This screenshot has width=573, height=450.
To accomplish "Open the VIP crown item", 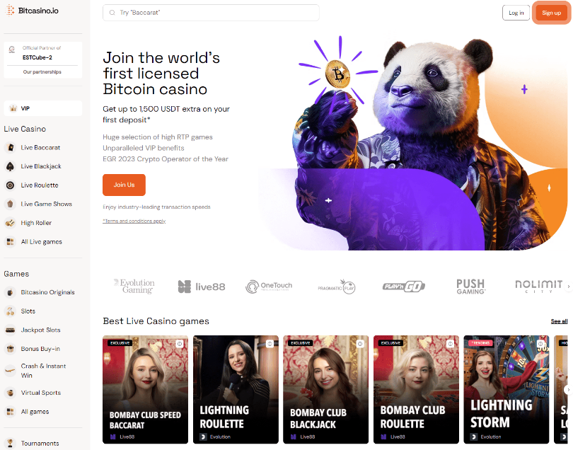I will pyautogui.click(x=42, y=108).
